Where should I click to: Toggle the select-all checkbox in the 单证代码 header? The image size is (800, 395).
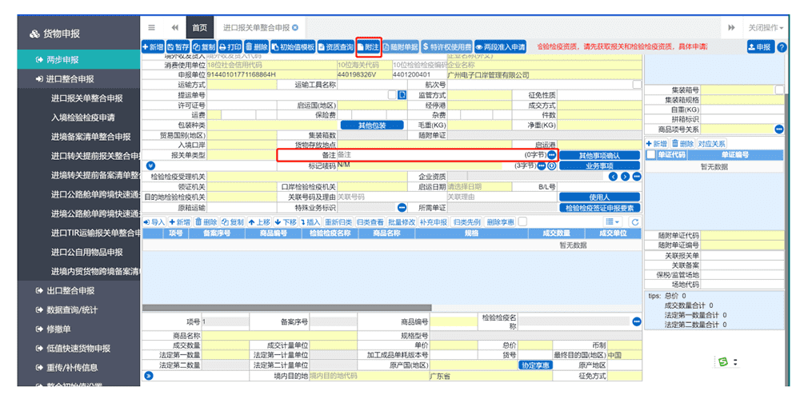pyautogui.click(x=650, y=155)
